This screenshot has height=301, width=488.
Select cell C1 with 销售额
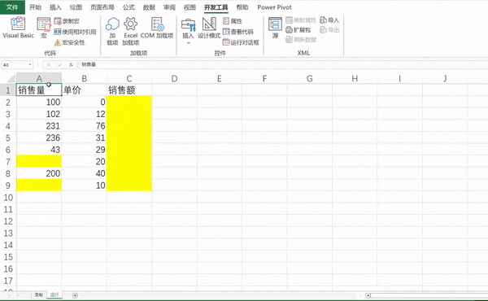pyautogui.click(x=129, y=90)
